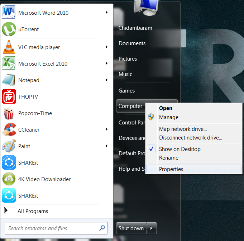The image size is (244, 241).
Task: Open Control Panel from Start menu
Action: (x=132, y=123)
